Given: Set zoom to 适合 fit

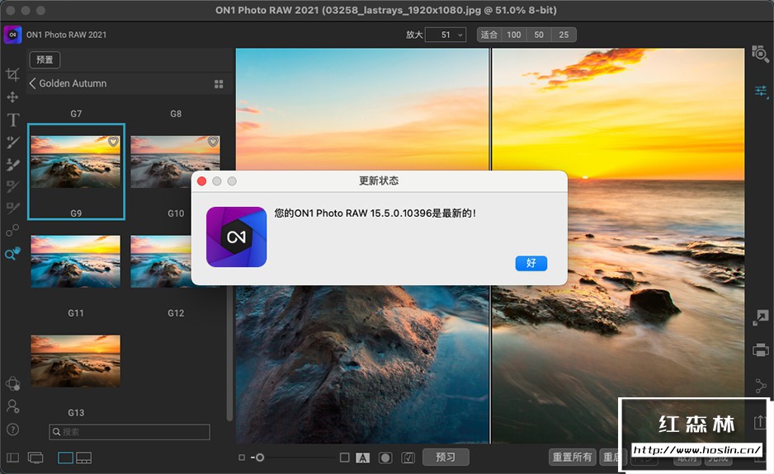Looking at the screenshot, I should click(x=489, y=35).
